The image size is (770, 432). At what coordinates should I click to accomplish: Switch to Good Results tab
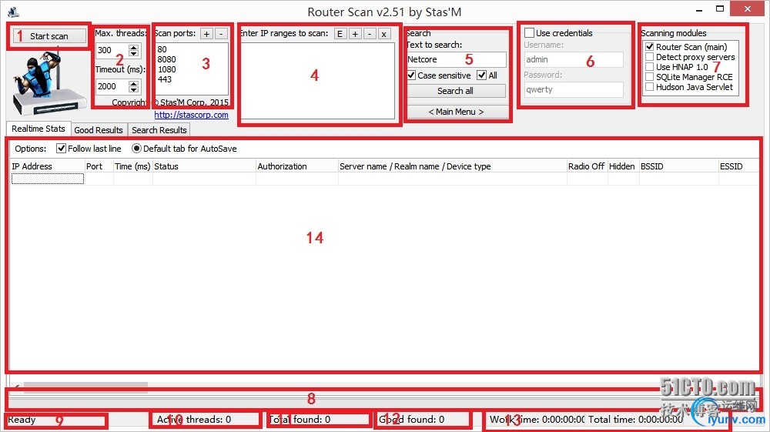tap(99, 130)
